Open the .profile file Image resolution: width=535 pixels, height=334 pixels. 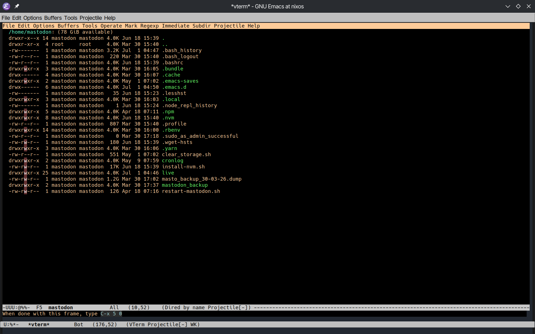pyautogui.click(x=174, y=124)
